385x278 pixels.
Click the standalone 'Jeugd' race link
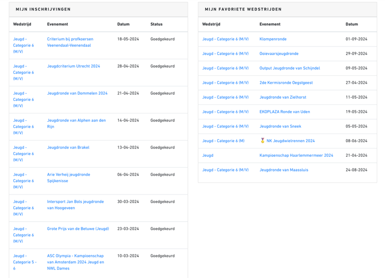pyautogui.click(x=208, y=156)
